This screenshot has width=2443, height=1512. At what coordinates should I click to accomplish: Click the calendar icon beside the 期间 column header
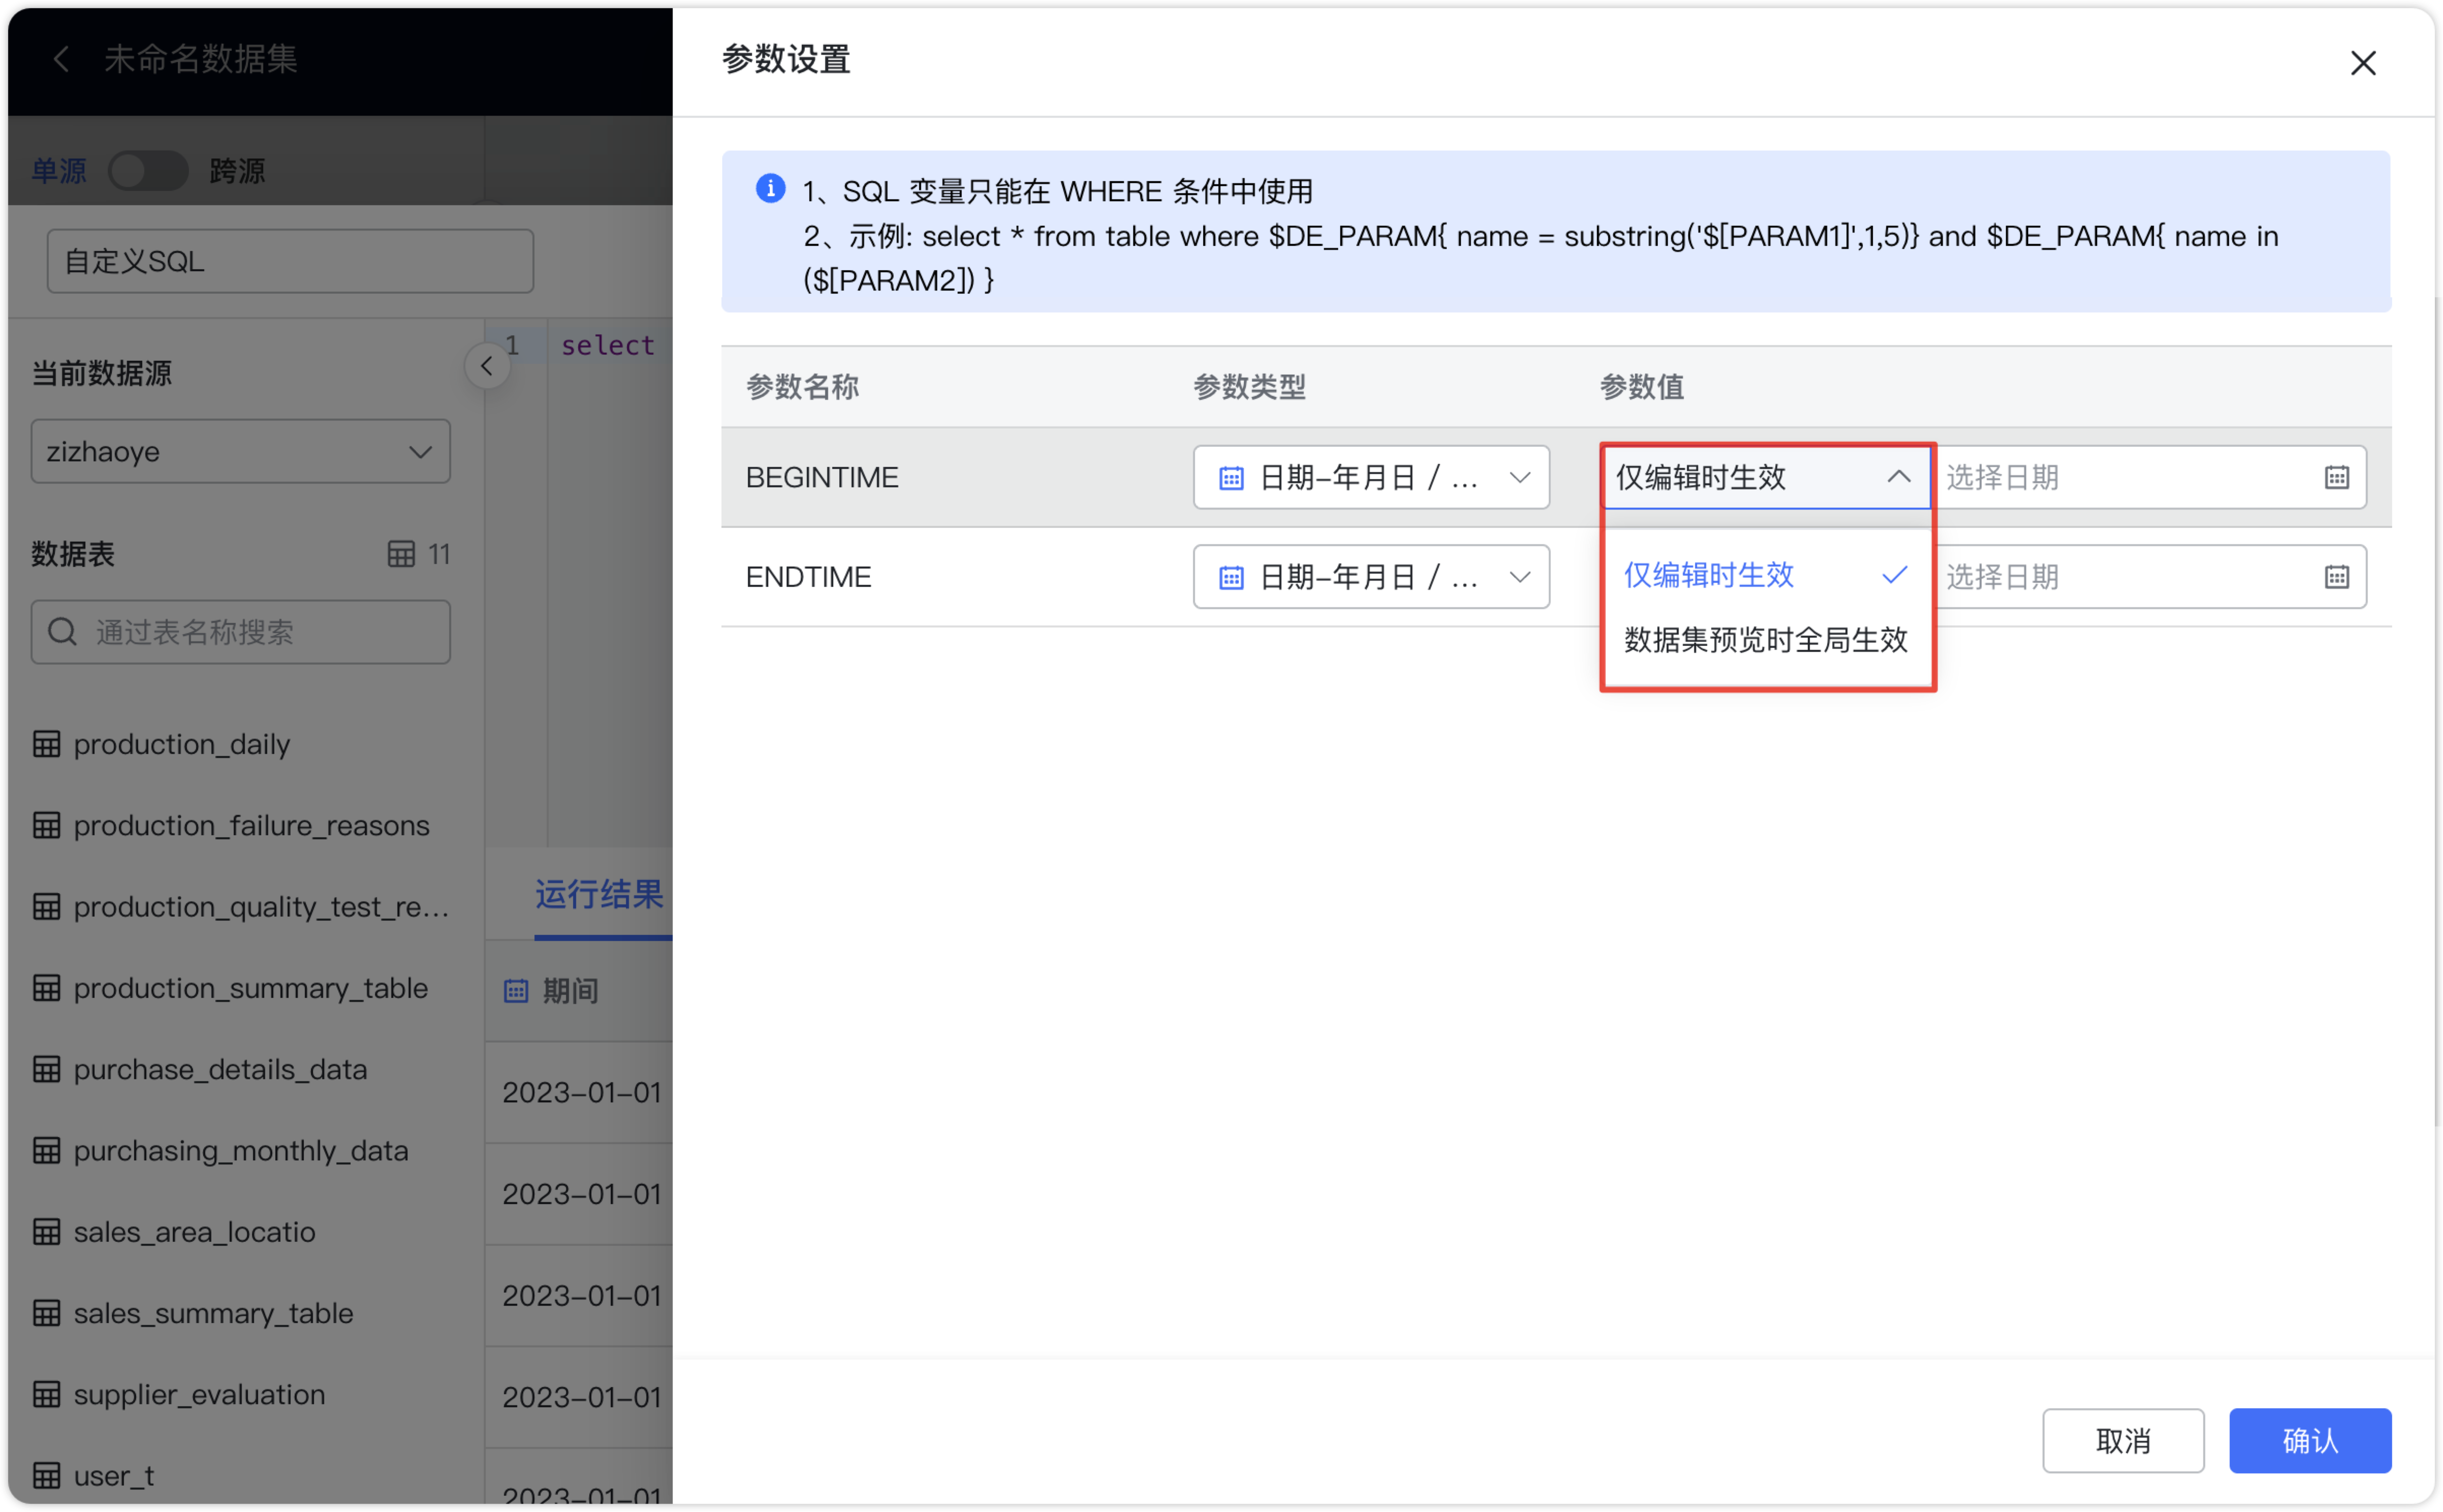coord(516,990)
